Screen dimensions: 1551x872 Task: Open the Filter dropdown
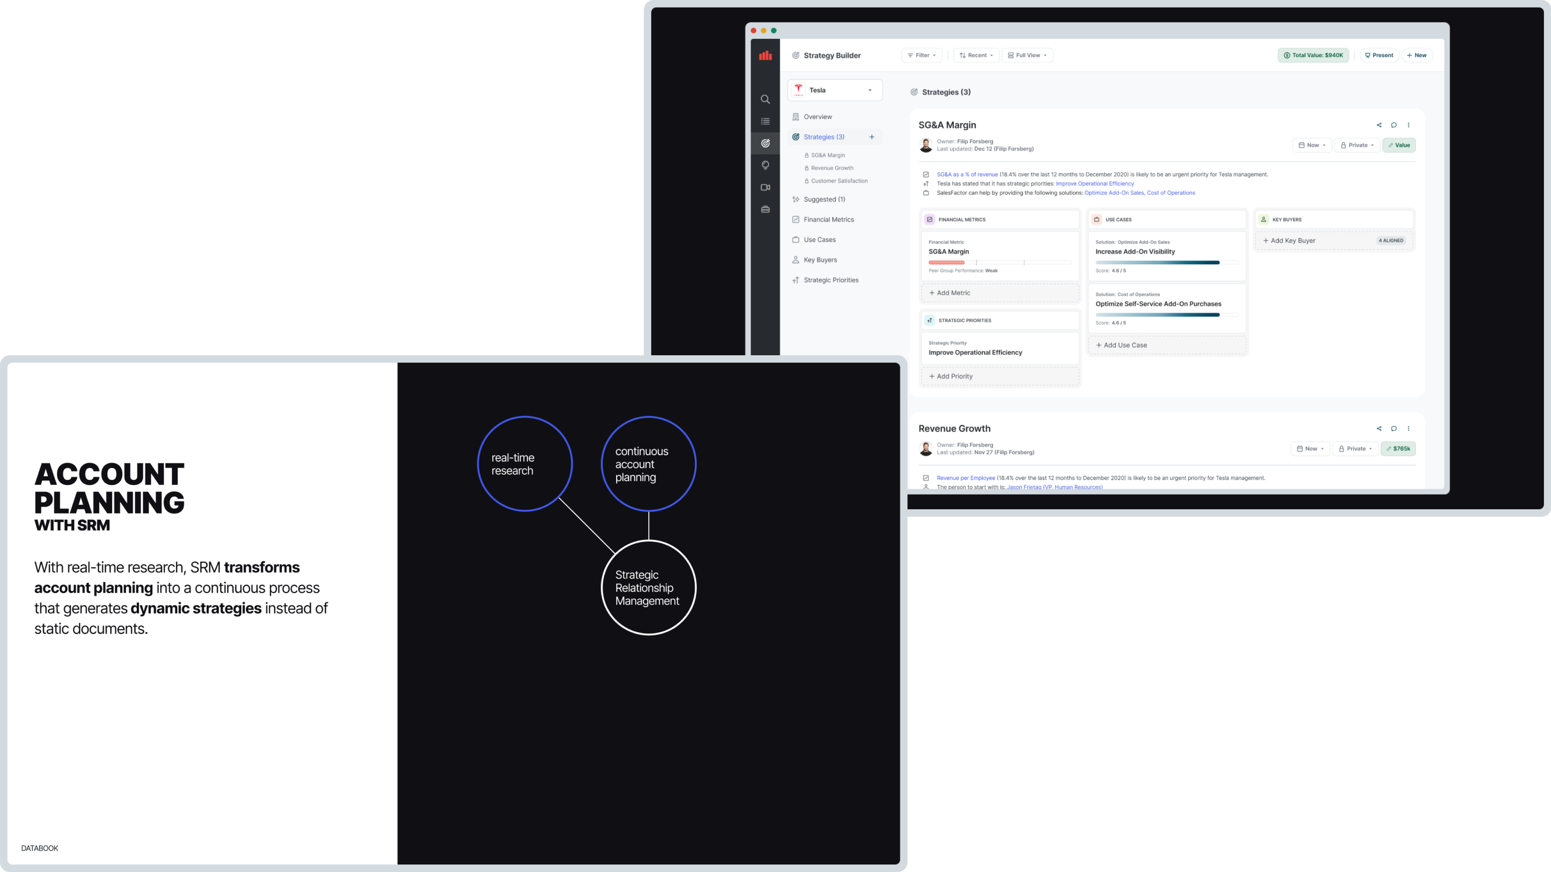[922, 55]
